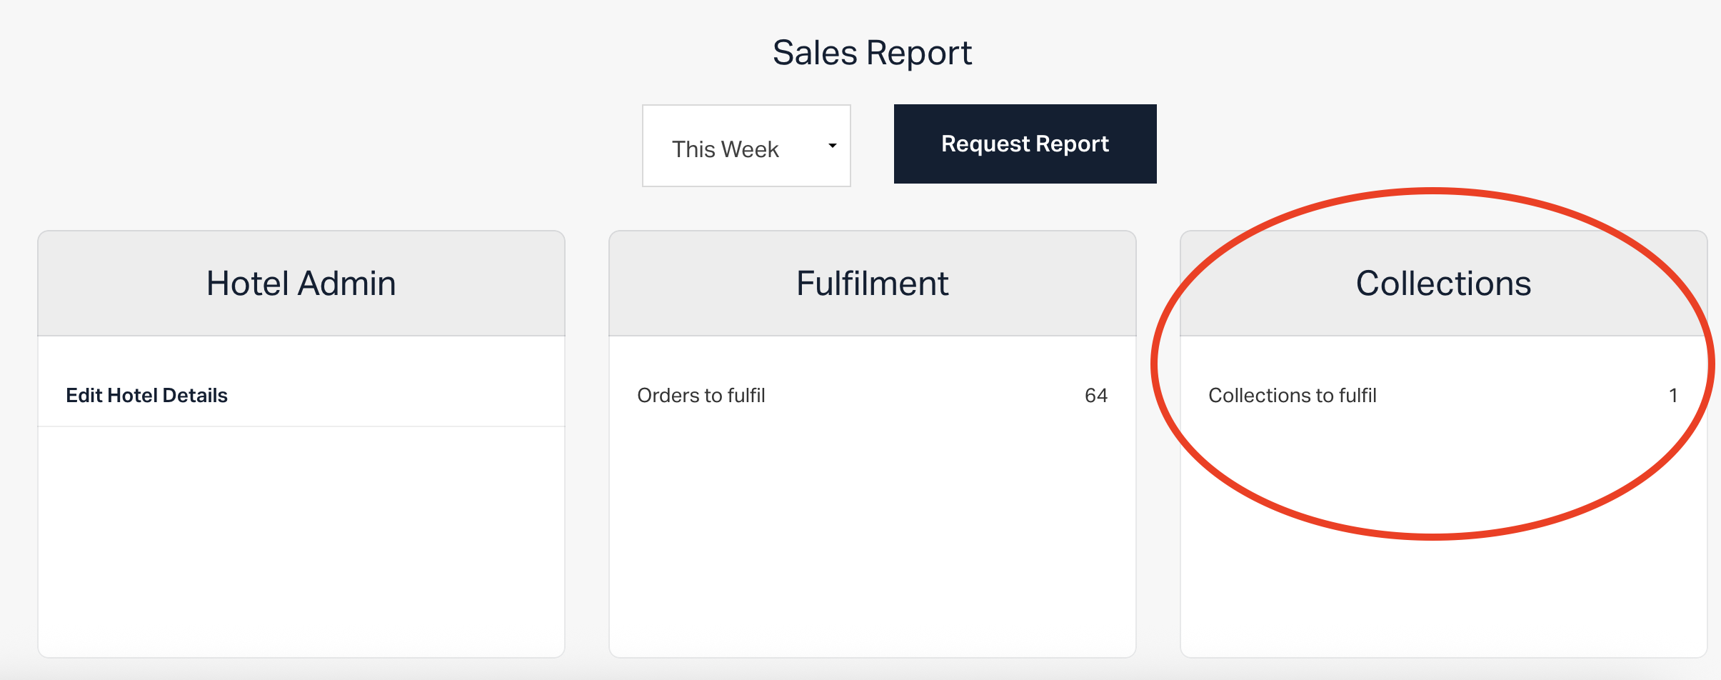Open the Edit Hotel Details link
The image size is (1721, 680).
(146, 395)
